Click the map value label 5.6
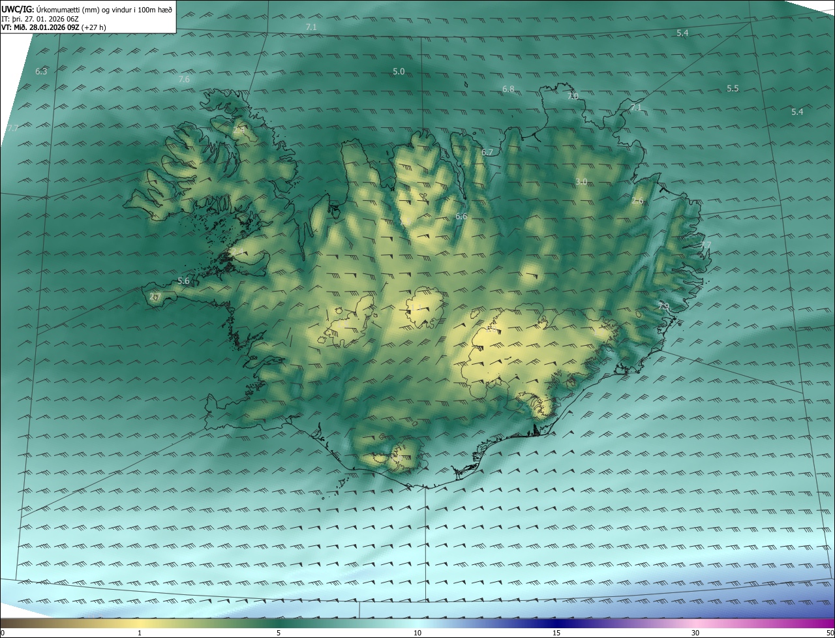Image resolution: width=835 pixels, height=638 pixels. (183, 281)
